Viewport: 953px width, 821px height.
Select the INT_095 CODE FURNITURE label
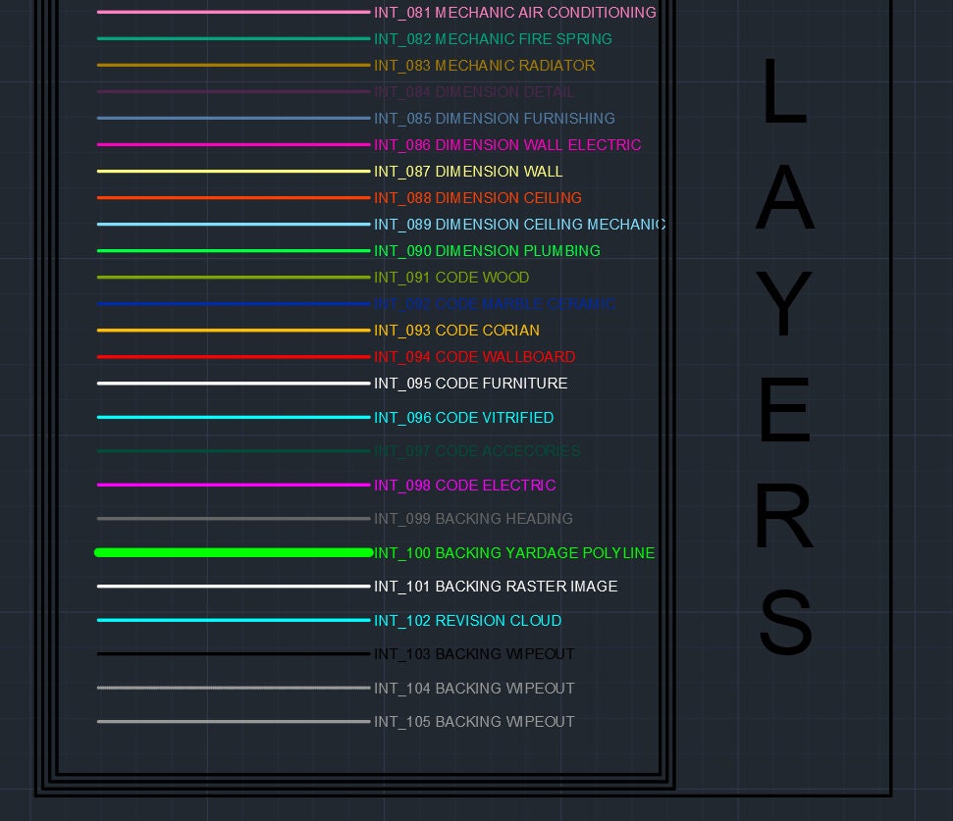(470, 384)
